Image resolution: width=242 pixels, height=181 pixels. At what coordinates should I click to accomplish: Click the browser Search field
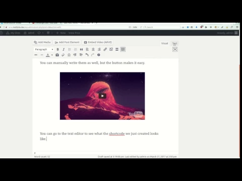[x=162, y=27]
